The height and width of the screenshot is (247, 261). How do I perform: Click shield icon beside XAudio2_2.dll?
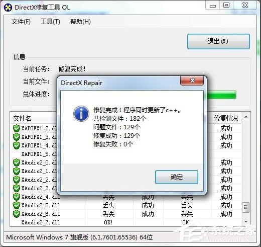17,180
